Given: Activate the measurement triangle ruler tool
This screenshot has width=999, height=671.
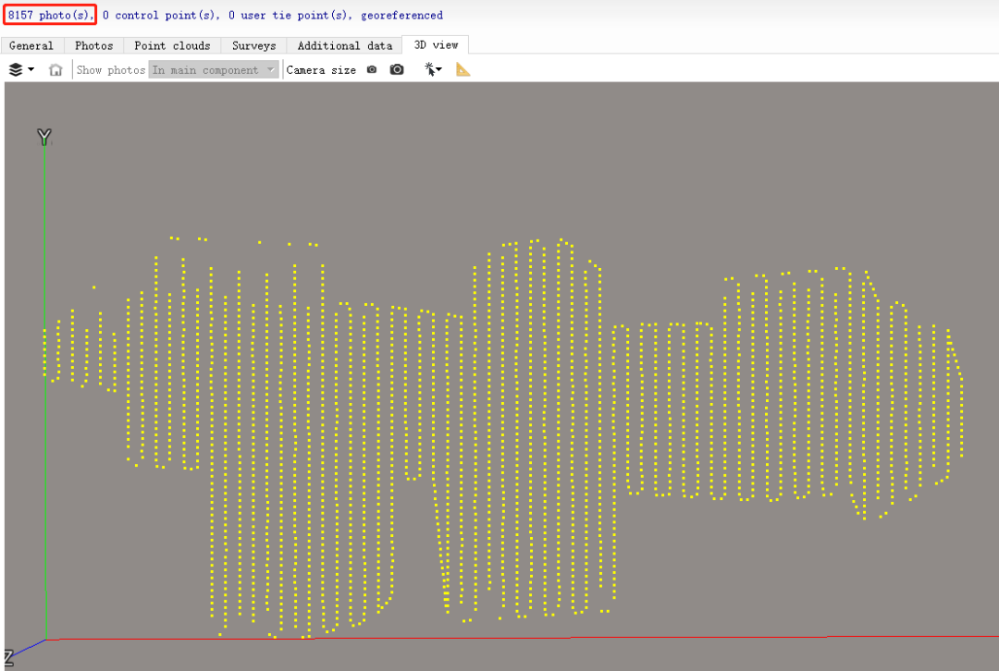Looking at the screenshot, I should click(x=463, y=70).
